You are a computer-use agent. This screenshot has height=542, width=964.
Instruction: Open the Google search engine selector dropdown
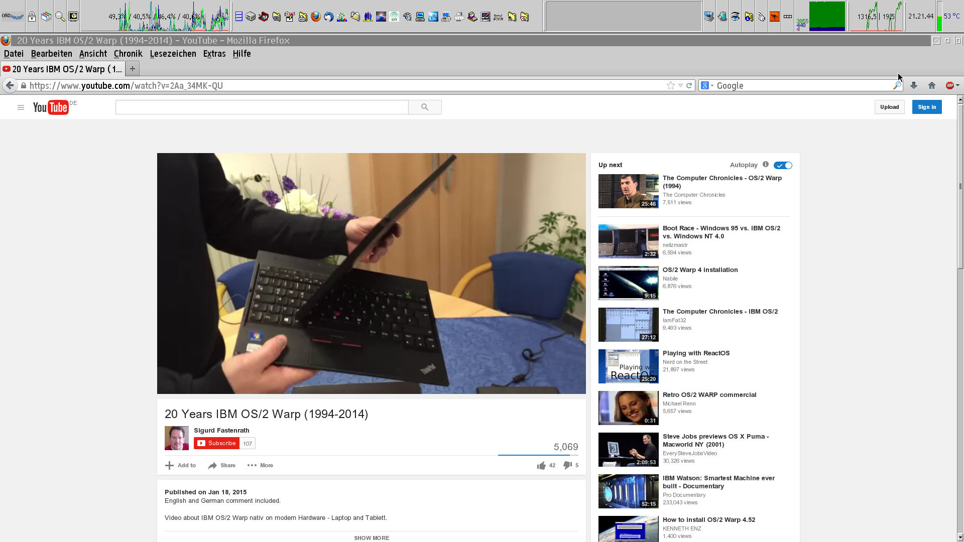(x=707, y=85)
